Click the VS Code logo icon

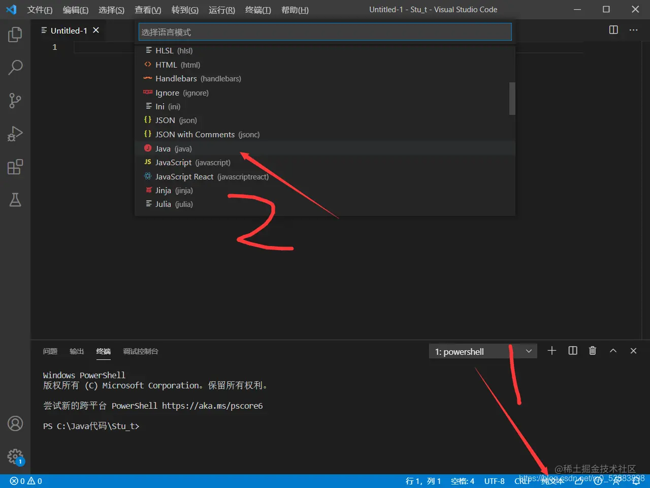(11, 10)
